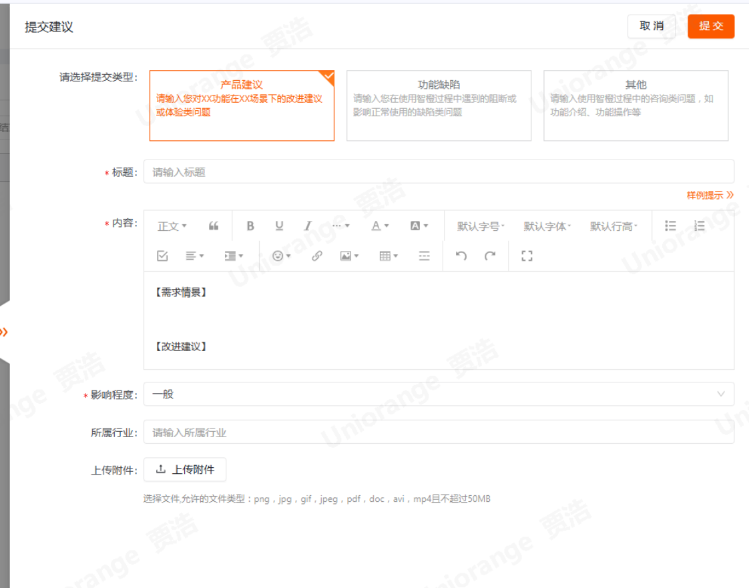Screen dimensions: 749x588
Task: Insert a to-do checkbox item
Action: (x=162, y=256)
